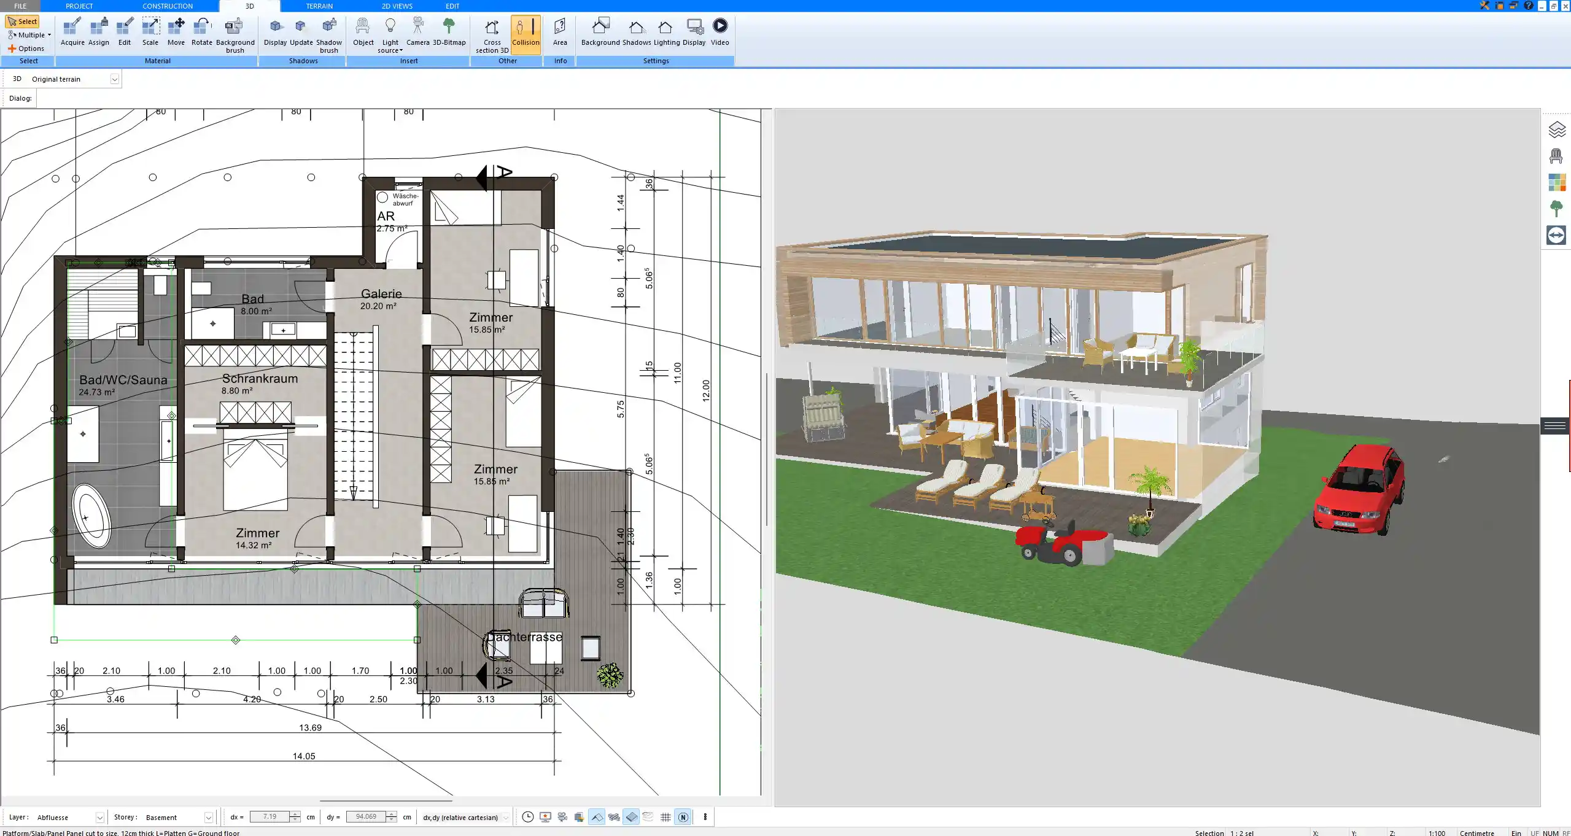Open Display settings
The image size is (1571, 836).
[694, 32]
